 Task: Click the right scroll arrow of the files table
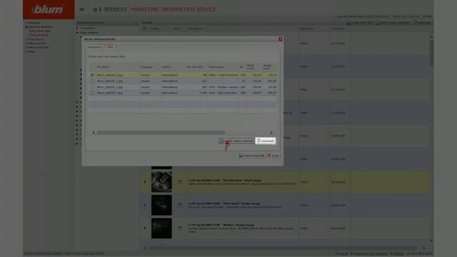[271, 133]
